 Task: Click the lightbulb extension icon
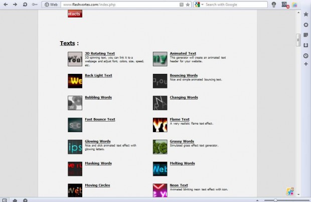coord(274,5)
